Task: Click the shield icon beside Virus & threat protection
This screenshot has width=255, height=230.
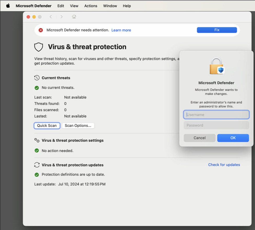Action: pos(38,47)
